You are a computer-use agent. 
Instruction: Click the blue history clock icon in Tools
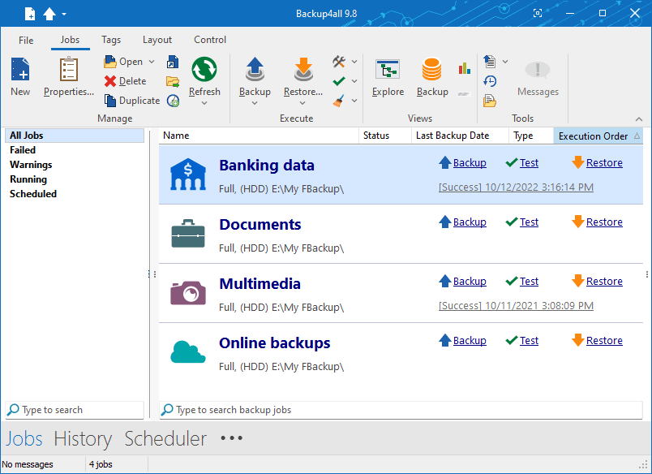(x=490, y=81)
